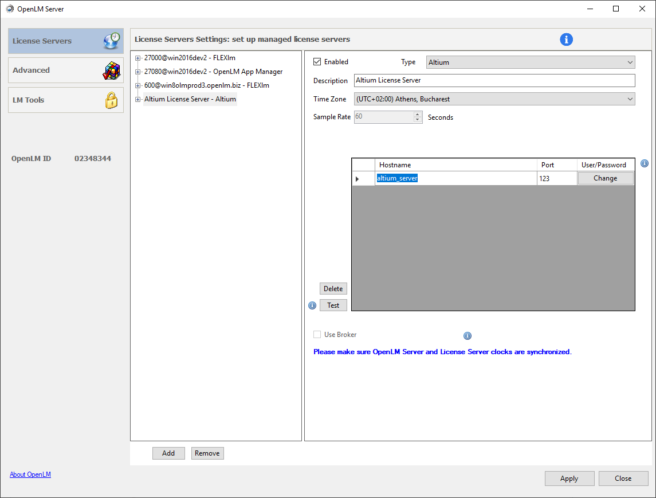Image resolution: width=656 pixels, height=498 pixels.
Task: Uncheck the Enabled checkbox
Action: coord(317,62)
